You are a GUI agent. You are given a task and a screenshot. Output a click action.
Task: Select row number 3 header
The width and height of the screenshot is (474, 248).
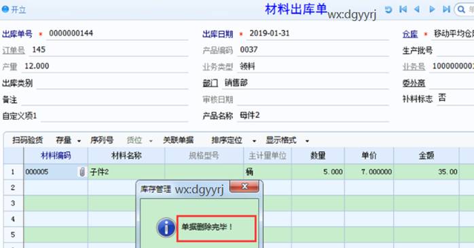[x=13, y=203]
